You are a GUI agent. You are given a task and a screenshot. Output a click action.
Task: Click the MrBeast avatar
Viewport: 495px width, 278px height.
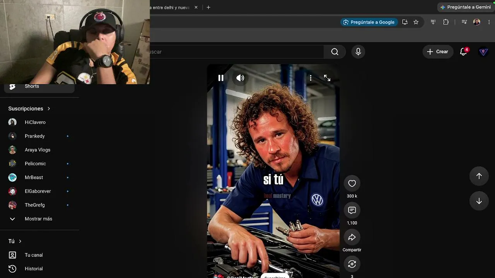(12, 177)
